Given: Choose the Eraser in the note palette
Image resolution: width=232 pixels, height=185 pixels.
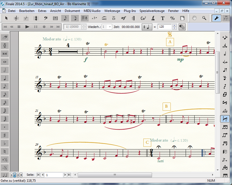Looking at the screenshot, I should [5, 37].
